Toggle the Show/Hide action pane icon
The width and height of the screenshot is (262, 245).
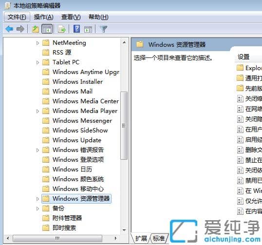88,29
